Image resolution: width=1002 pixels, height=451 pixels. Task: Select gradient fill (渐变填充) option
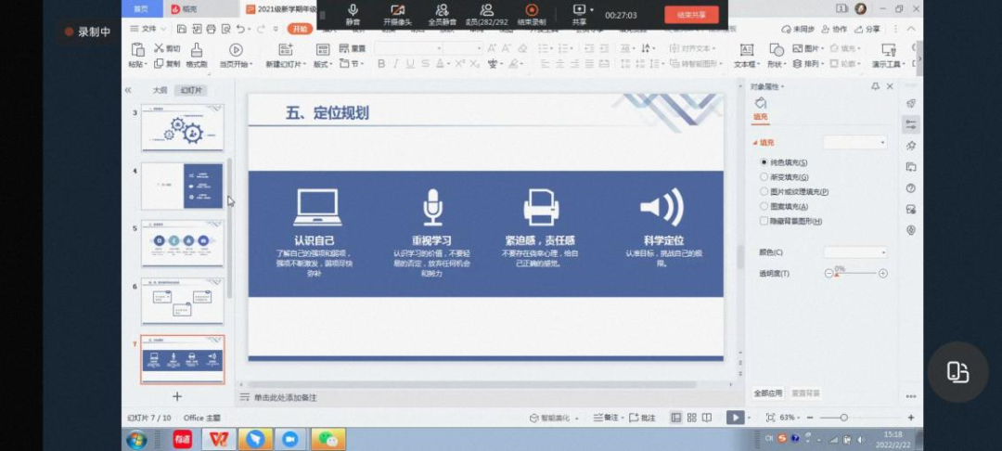coord(764,176)
